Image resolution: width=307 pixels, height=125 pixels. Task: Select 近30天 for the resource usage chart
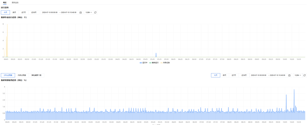point(244,75)
